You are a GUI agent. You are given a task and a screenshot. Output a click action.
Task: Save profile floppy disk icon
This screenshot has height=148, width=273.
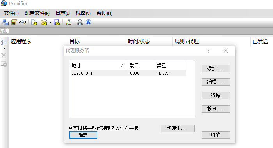click(57, 23)
